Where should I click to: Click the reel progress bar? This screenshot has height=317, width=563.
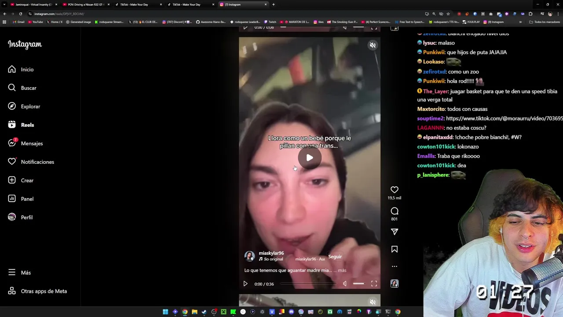[x=308, y=284]
